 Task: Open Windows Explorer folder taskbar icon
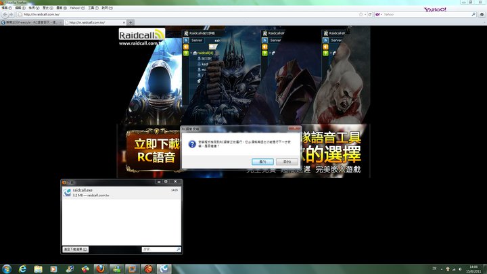[39, 269]
